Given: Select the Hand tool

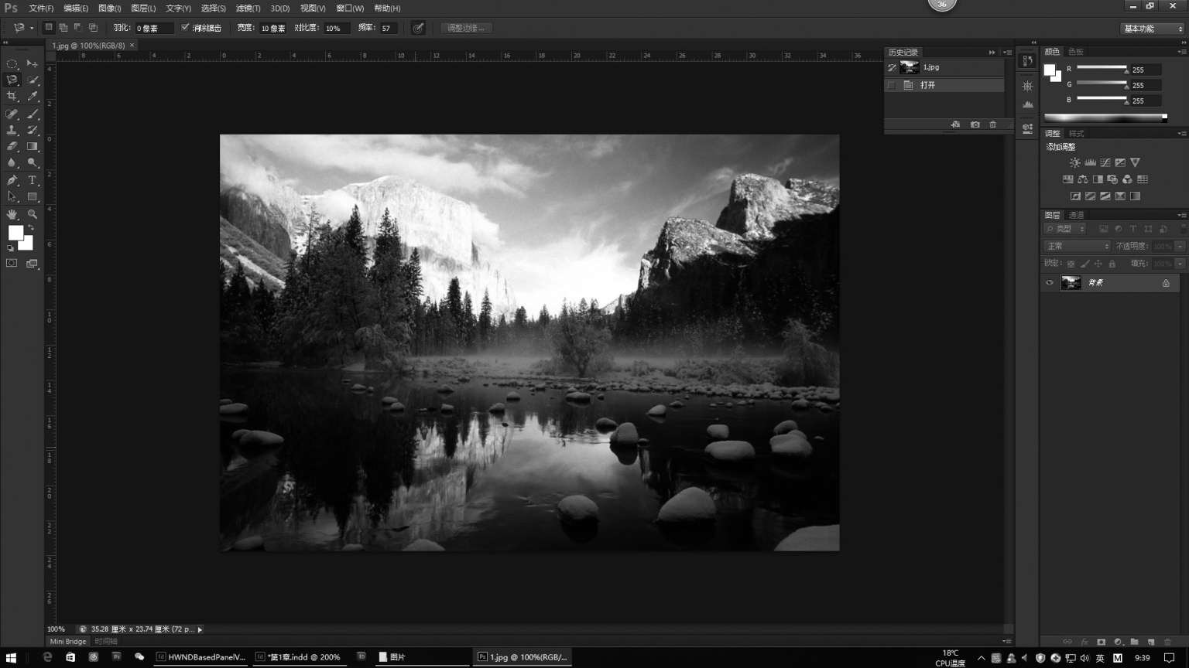Looking at the screenshot, I should [12, 214].
